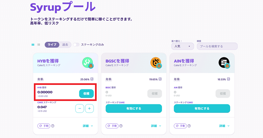263x138 pixels.
Task: Click the help icon beside AIN 手動
Action: click(189, 126)
